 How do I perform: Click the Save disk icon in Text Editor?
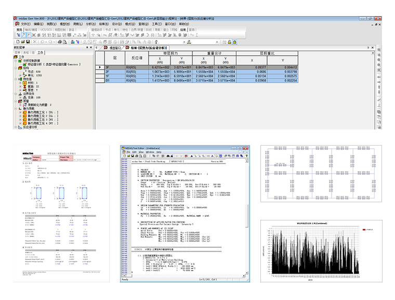click(x=133, y=156)
